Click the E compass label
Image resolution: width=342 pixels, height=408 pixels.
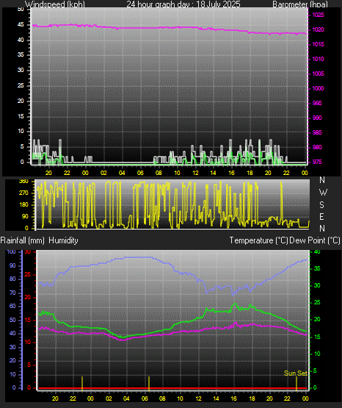(x=321, y=216)
